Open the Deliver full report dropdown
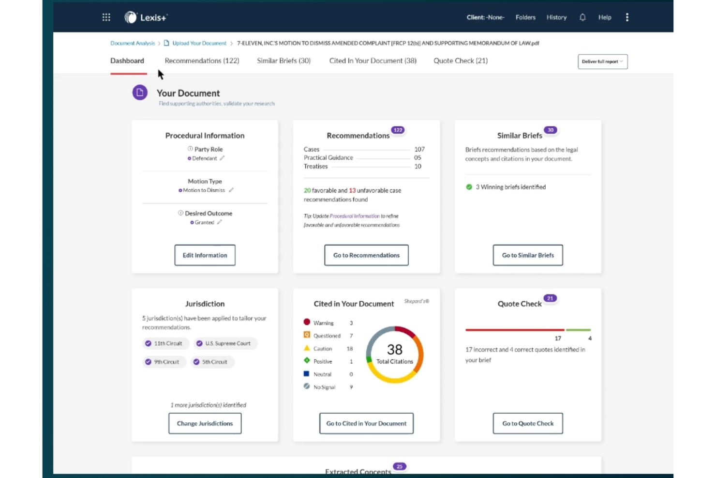The height and width of the screenshot is (478, 716). click(x=602, y=62)
